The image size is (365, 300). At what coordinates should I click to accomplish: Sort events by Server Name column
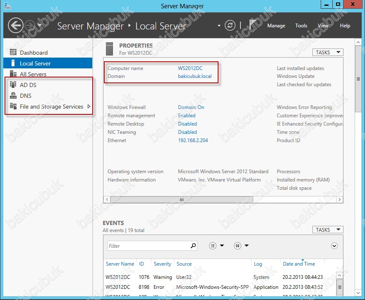pos(120,264)
